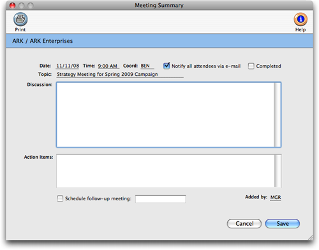Edit the Date field 11/11/08
The height and width of the screenshot is (250, 319).
(68, 66)
